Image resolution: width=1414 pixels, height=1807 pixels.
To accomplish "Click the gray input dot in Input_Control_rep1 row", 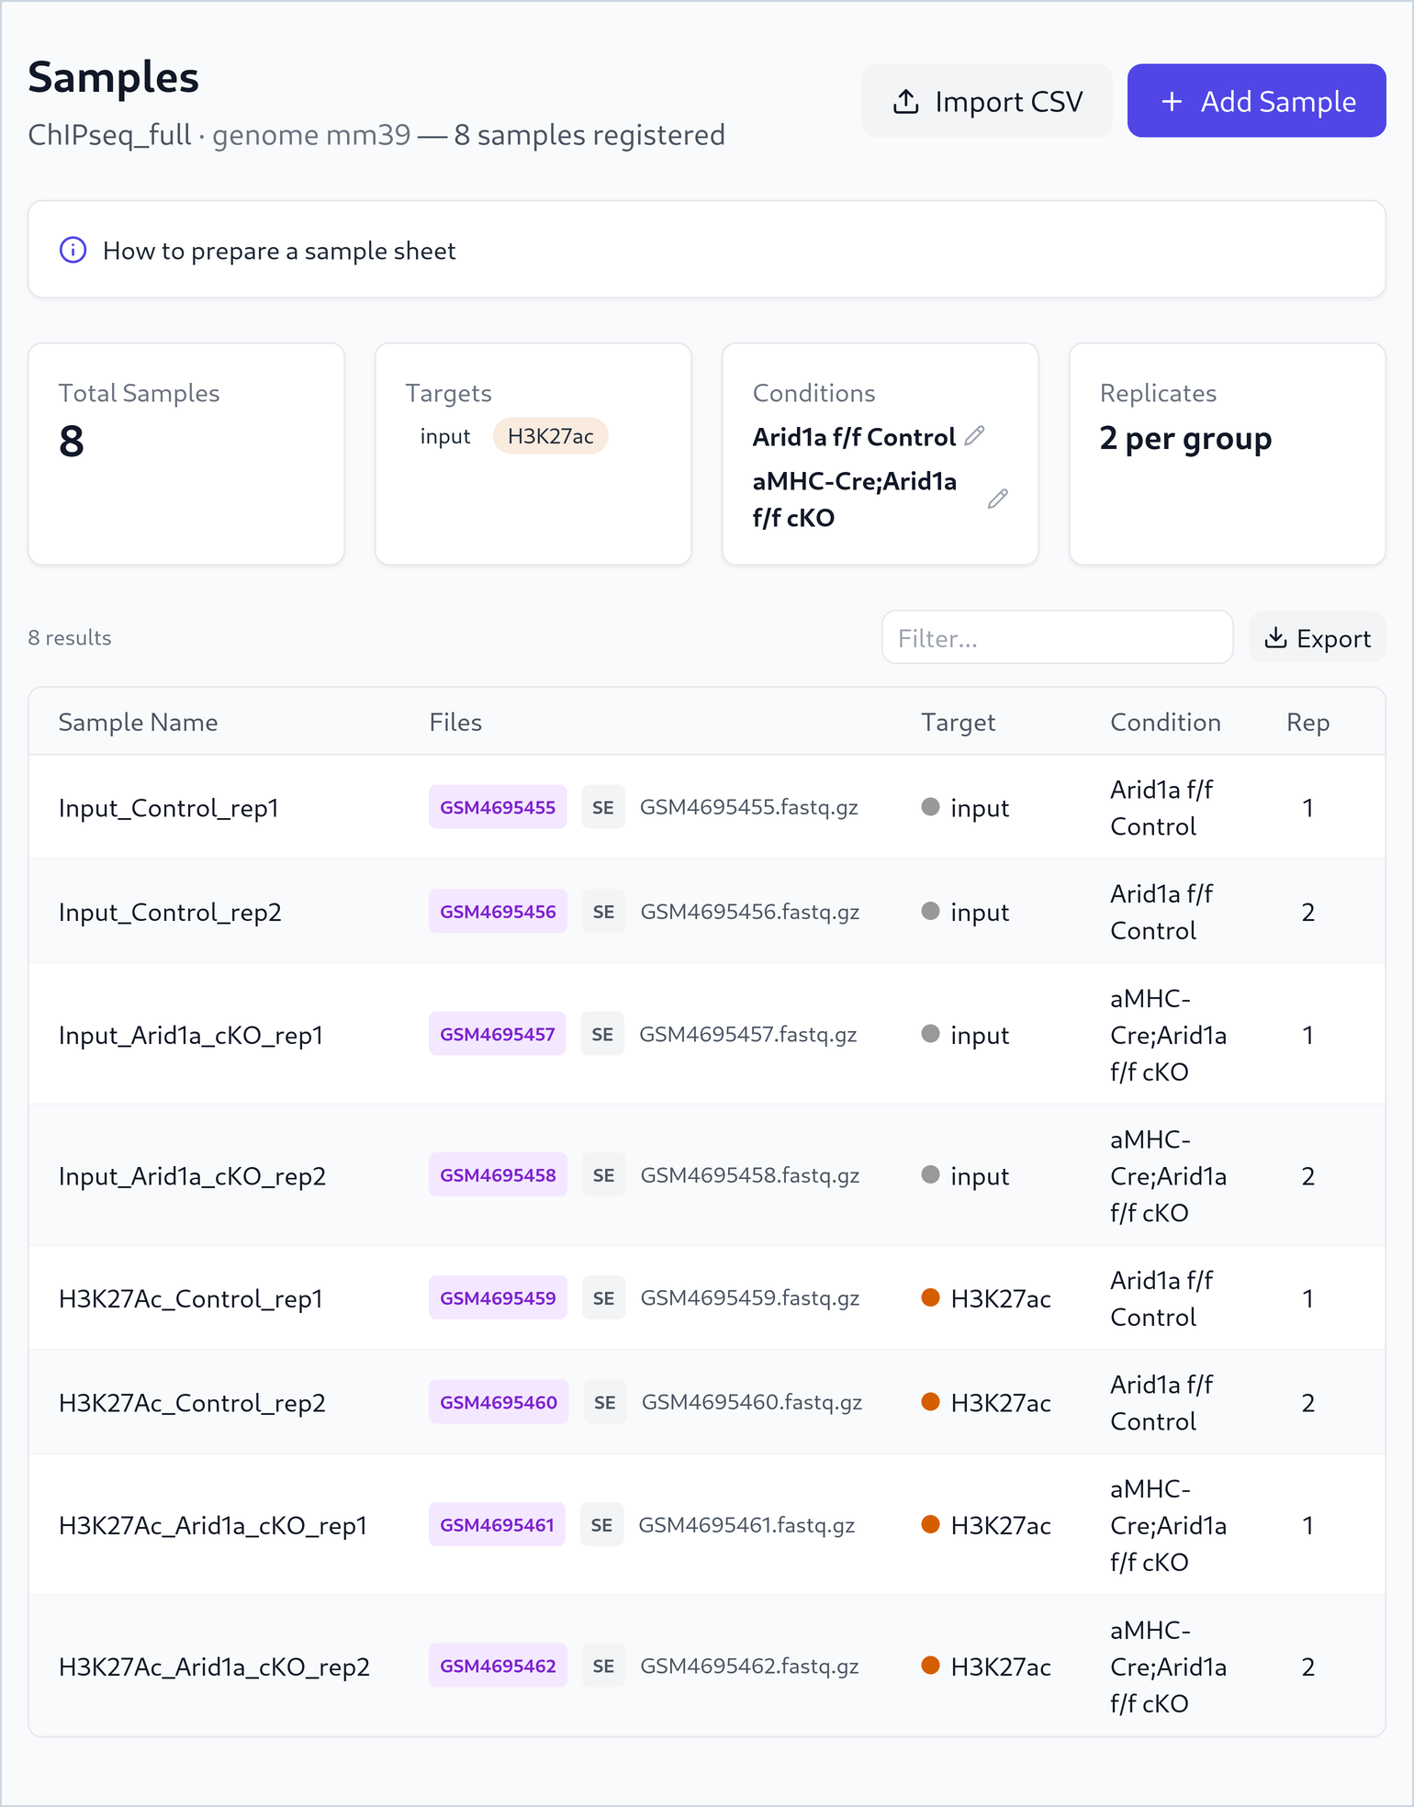I will 930,806.
